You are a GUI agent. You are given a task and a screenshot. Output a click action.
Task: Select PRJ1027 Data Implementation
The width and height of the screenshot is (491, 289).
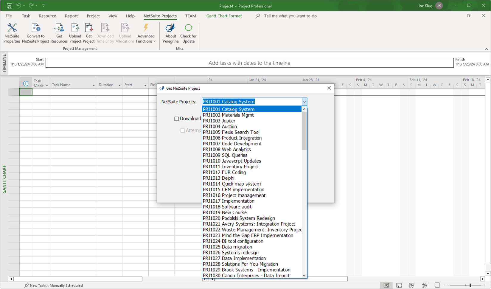coord(252,258)
